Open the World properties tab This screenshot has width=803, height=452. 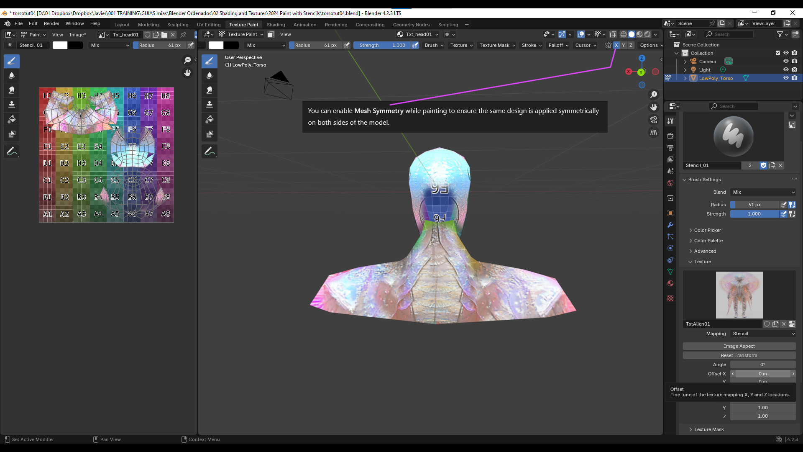coord(670,183)
